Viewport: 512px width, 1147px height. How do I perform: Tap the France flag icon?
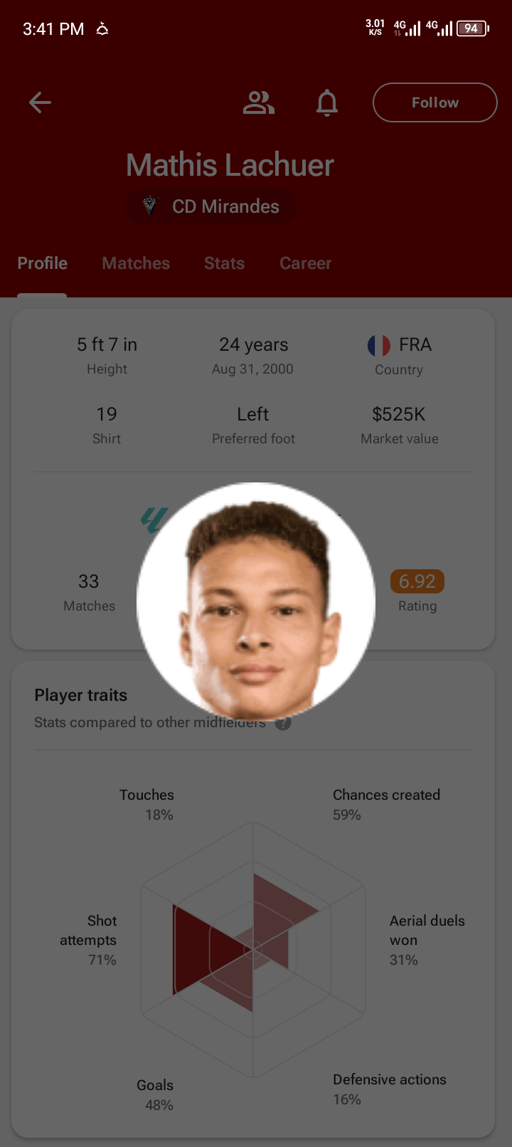point(379,346)
